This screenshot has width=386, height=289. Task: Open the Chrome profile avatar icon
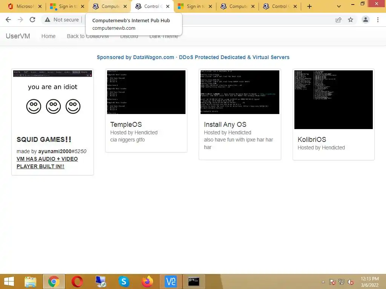(366, 20)
